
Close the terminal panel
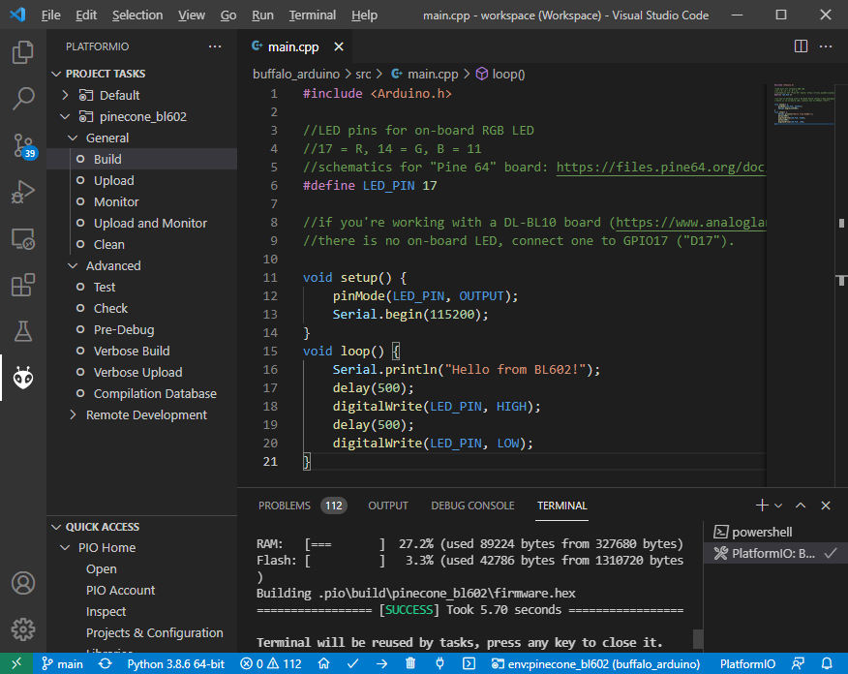pos(826,505)
